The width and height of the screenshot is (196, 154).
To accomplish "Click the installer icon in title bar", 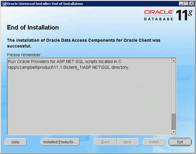I will [4, 4].
